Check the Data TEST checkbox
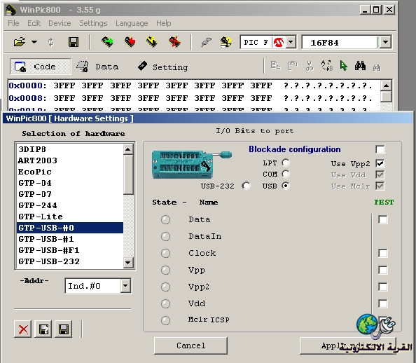 pos(383,219)
